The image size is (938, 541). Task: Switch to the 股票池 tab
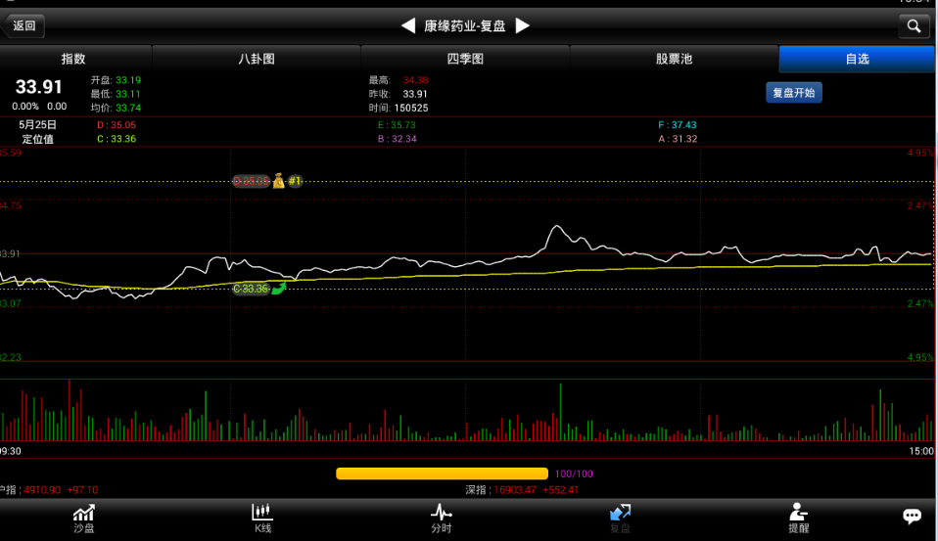point(674,59)
